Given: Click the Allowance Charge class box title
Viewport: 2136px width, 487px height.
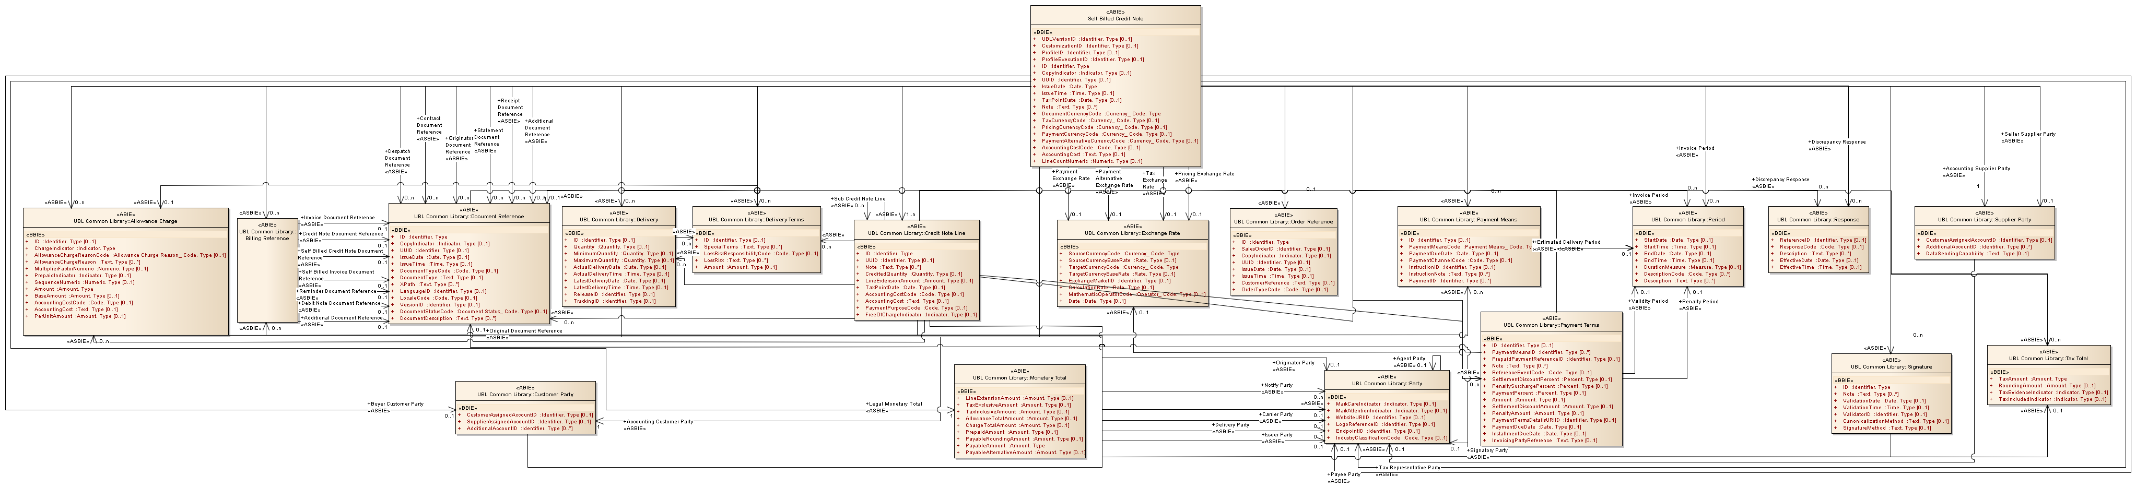Looking at the screenshot, I should [125, 221].
